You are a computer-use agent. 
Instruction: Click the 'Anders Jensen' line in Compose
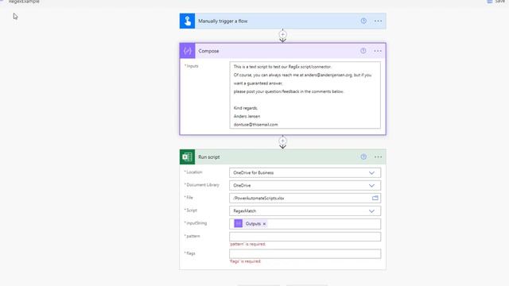pos(247,116)
